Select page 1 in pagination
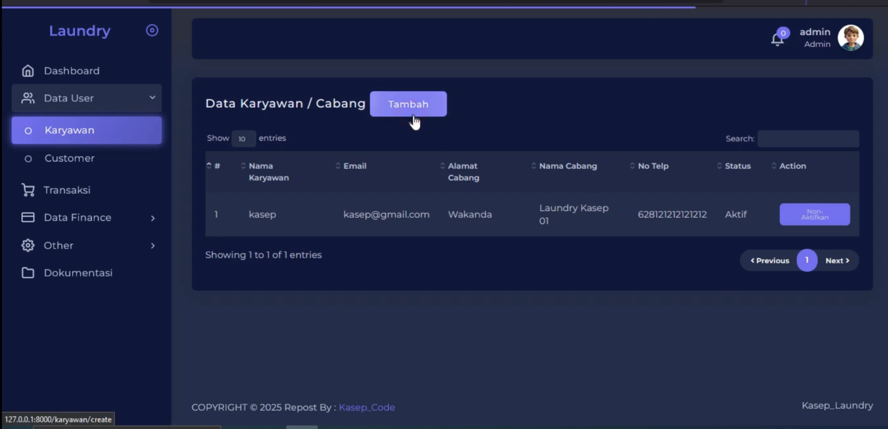 tap(807, 260)
